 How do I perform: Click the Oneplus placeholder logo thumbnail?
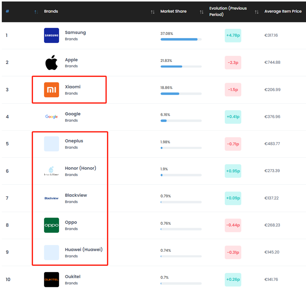51,144
